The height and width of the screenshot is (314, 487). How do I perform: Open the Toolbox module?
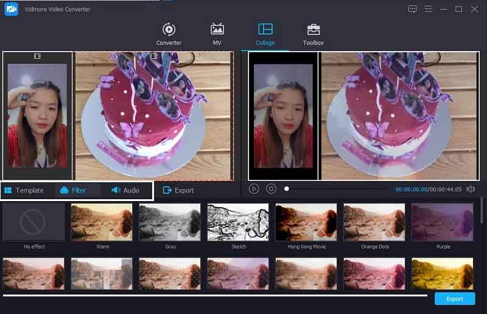tap(313, 34)
